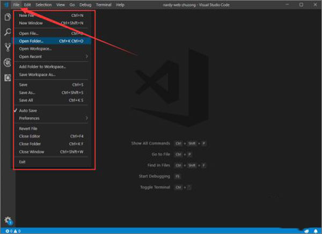
Task: Open the File menu
Action: coord(16,5)
